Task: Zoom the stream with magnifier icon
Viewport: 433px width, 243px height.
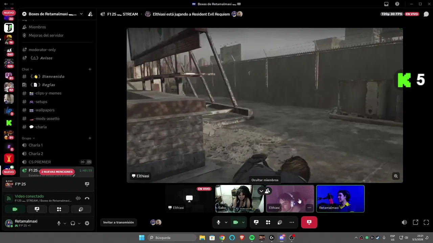Action: [x=396, y=176]
